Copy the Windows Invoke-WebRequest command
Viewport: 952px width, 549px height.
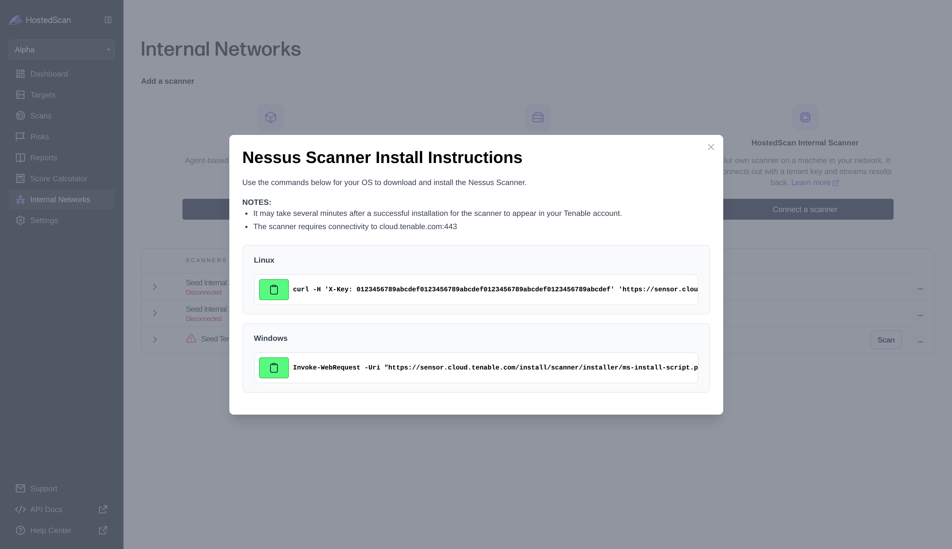tap(274, 368)
